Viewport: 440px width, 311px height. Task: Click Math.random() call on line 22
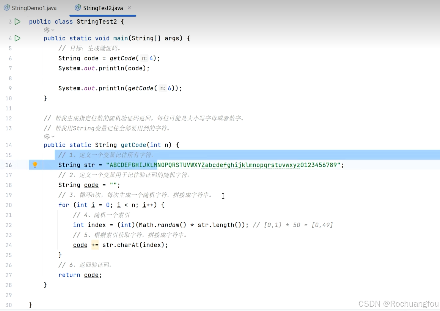(x=163, y=225)
